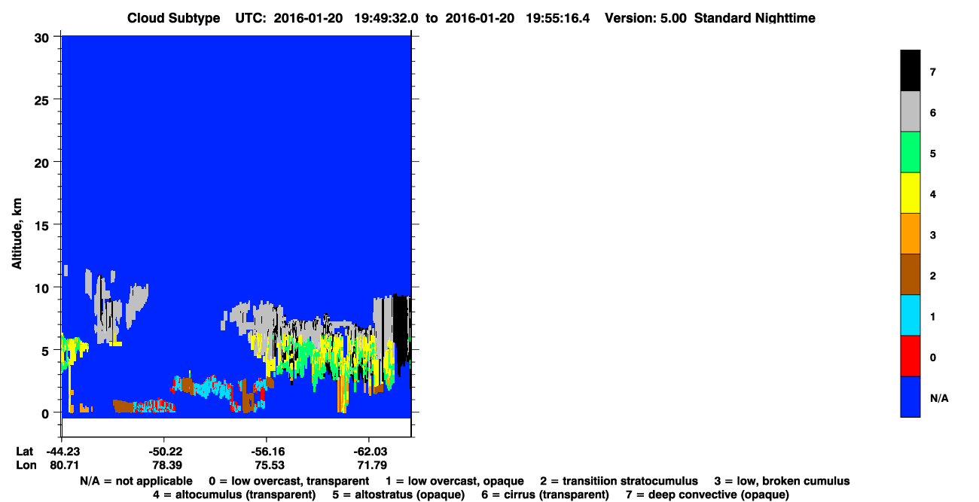Click the altitude tick label '30'
979x502 pixels.
(44, 37)
